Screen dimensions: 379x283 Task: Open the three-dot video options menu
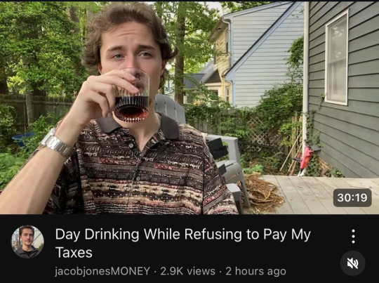(353, 237)
